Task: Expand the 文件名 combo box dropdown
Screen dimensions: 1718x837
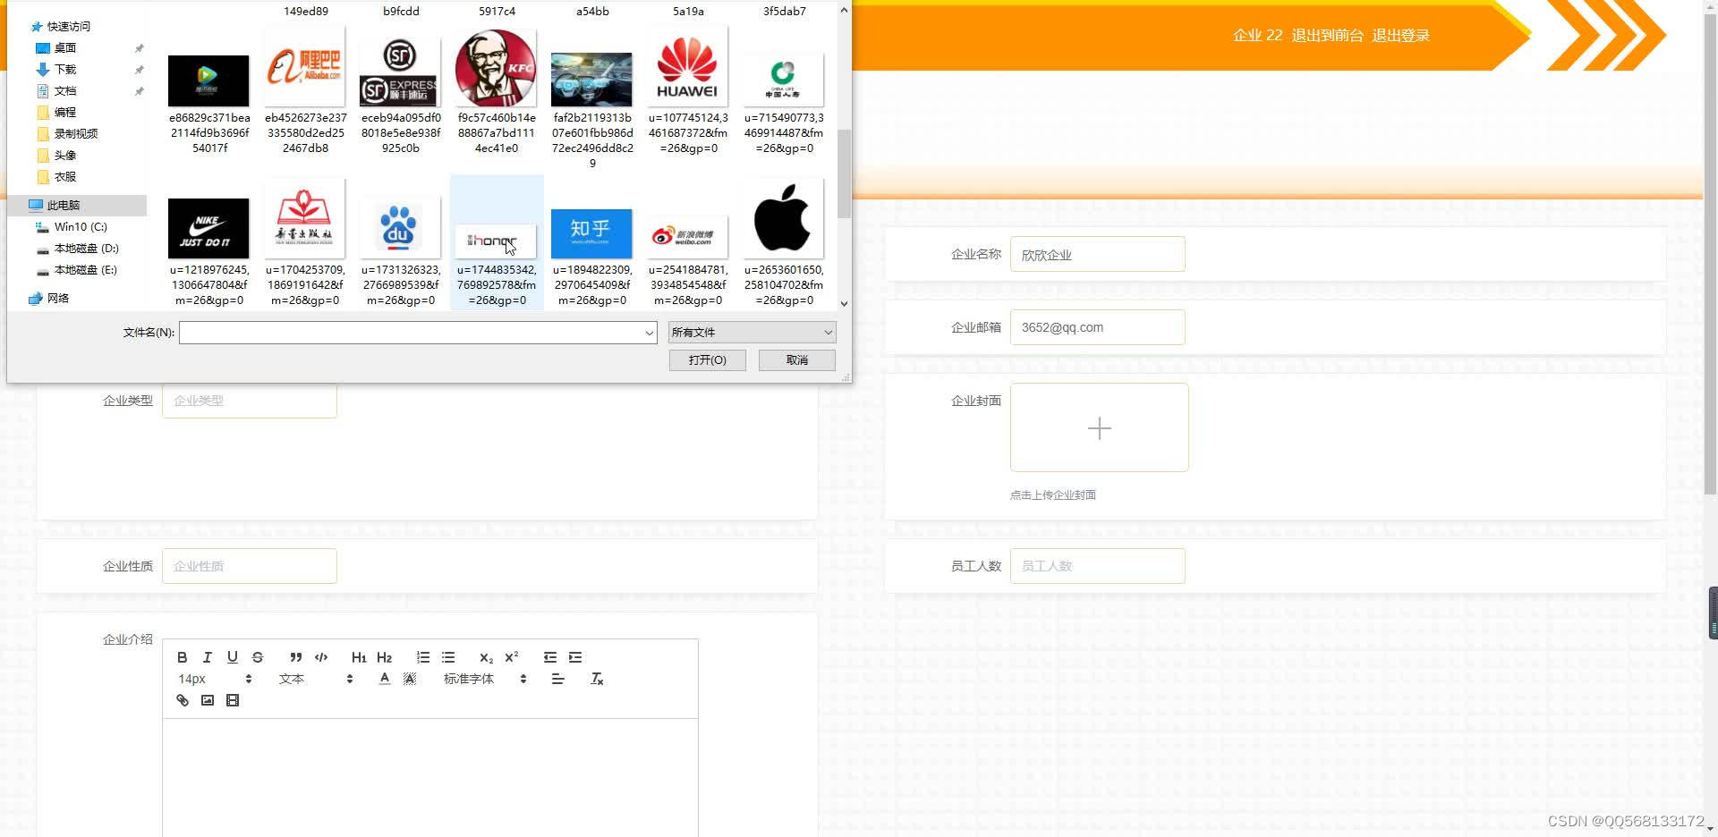Action: point(650,333)
